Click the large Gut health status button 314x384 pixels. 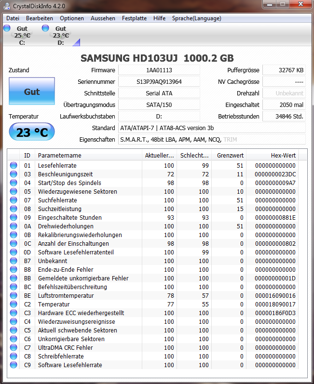tap(32, 91)
